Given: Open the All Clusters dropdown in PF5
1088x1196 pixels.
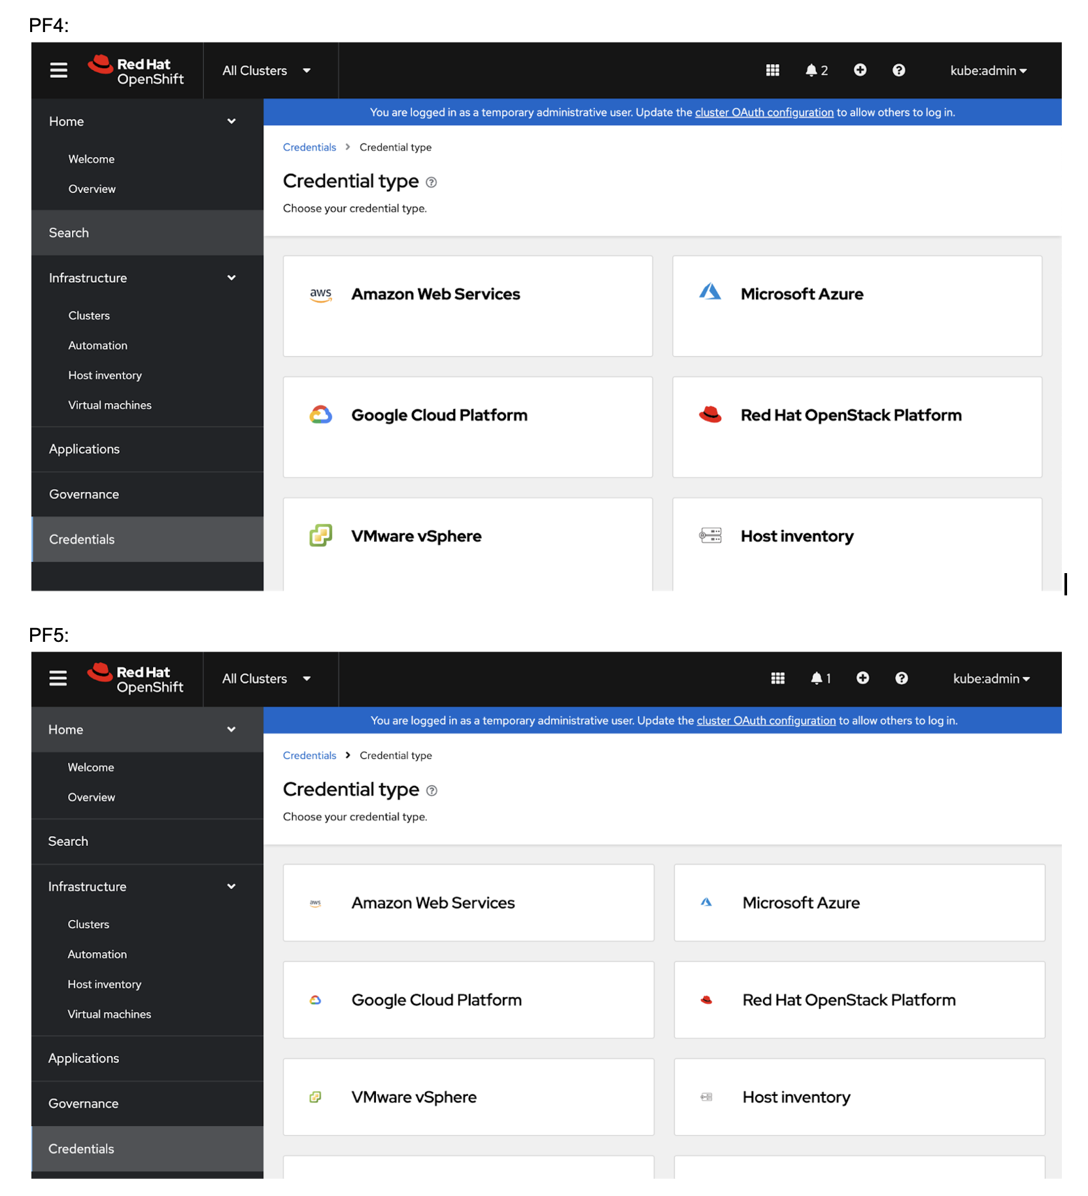Looking at the screenshot, I should pyautogui.click(x=267, y=678).
